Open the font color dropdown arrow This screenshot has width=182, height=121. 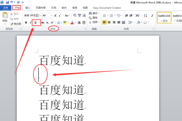pos(75,23)
